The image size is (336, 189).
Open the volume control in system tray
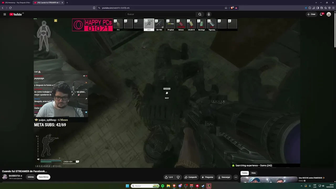tap(322, 186)
